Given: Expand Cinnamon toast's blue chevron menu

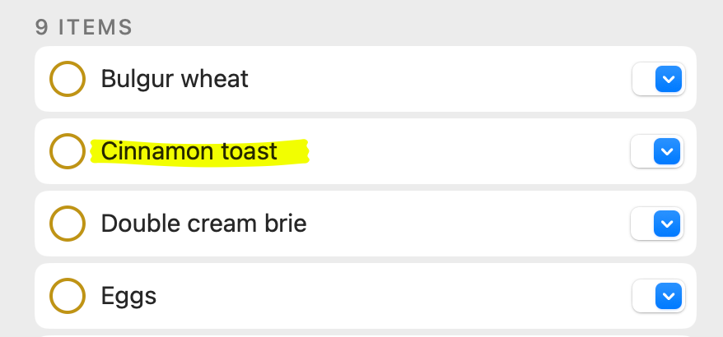Looking at the screenshot, I should point(667,151).
